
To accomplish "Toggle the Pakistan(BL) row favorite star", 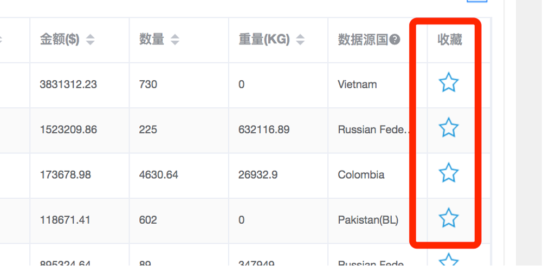I will 449,217.
